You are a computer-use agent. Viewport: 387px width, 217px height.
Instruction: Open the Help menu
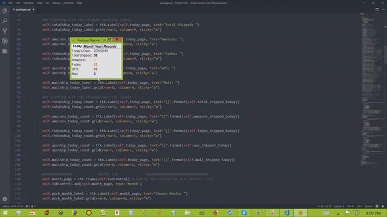[x=79, y=3]
